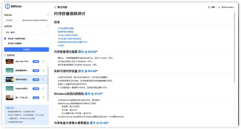Click the clock icon beside 生成历史
Screen dimensions: 241x129
[5, 55]
